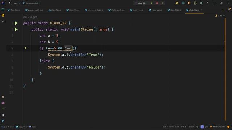The height and width of the screenshot is (130, 232).
Task: Open sidebar tool icon above Terminal
Action: [x=3, y=97]
